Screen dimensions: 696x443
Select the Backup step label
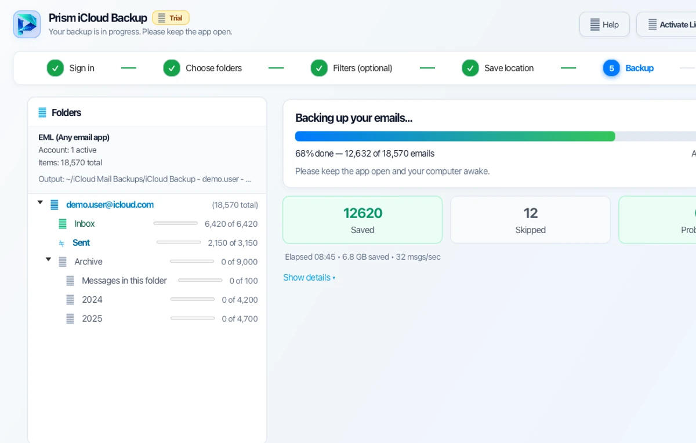point(639,68)
